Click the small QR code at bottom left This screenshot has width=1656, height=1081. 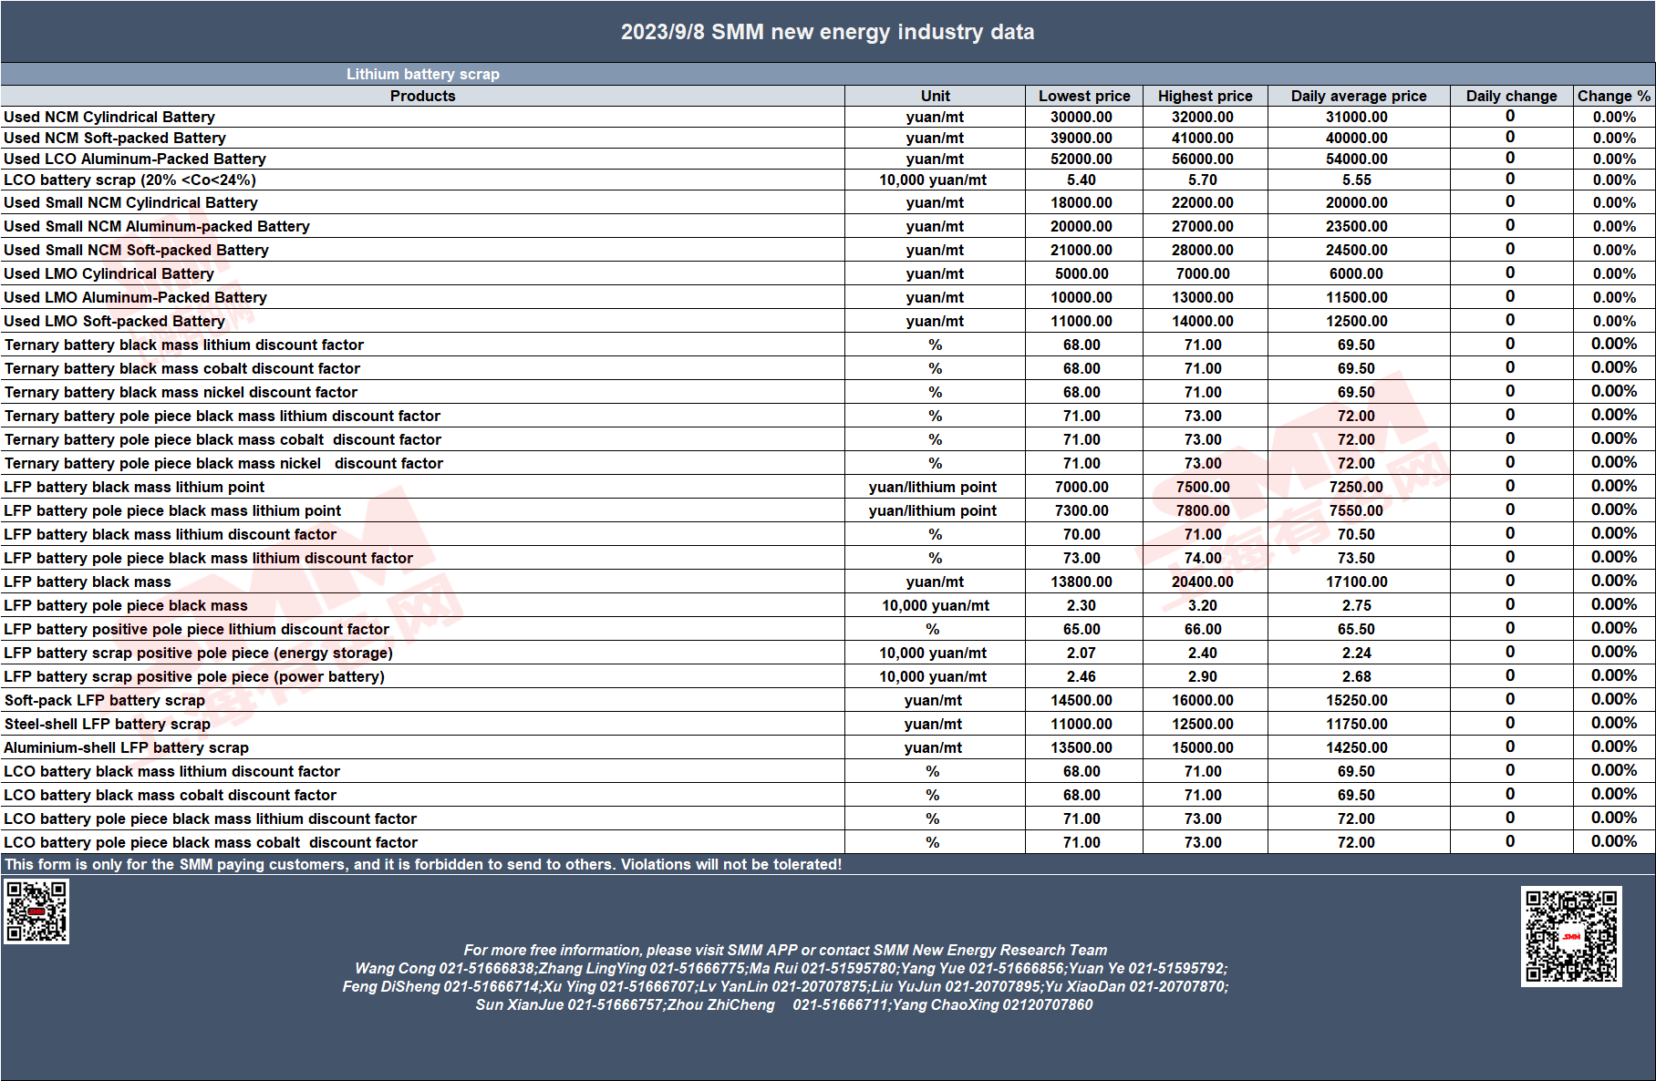click(36, 911)
